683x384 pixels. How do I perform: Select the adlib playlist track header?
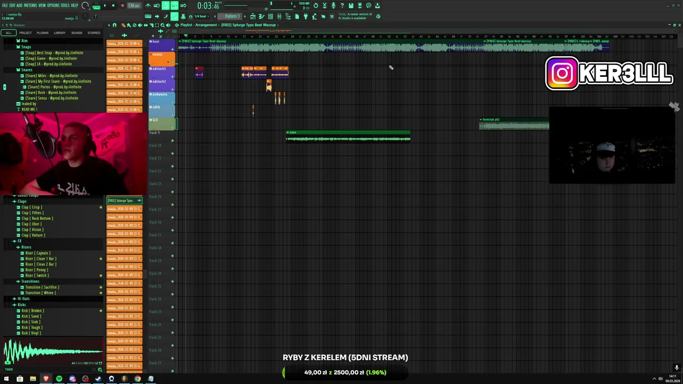(x=162, y=110)
